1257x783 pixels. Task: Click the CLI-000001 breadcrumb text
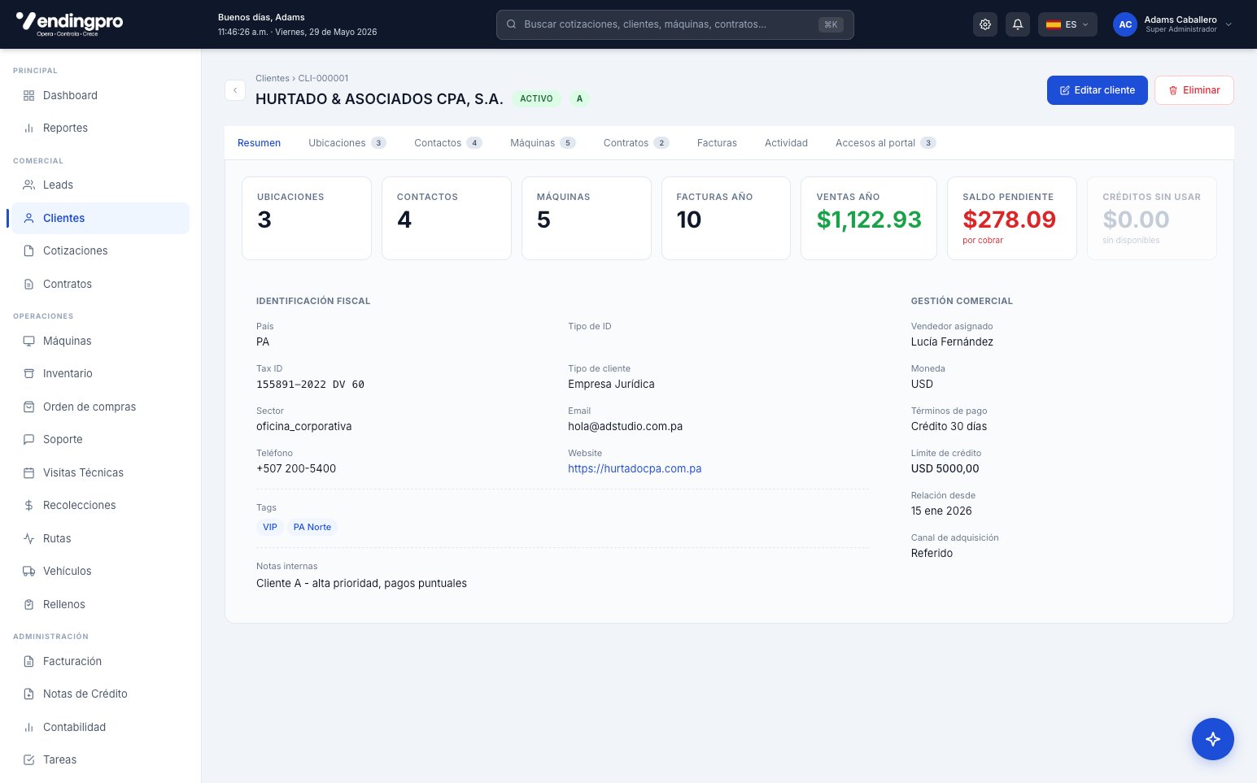(323, 78)
